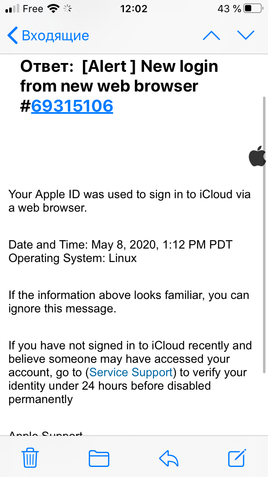This screenshot has width=268, height=477.
Task: Tap the cellular signal bars icon
Action: pyautogui.click(x=13, y=9)
